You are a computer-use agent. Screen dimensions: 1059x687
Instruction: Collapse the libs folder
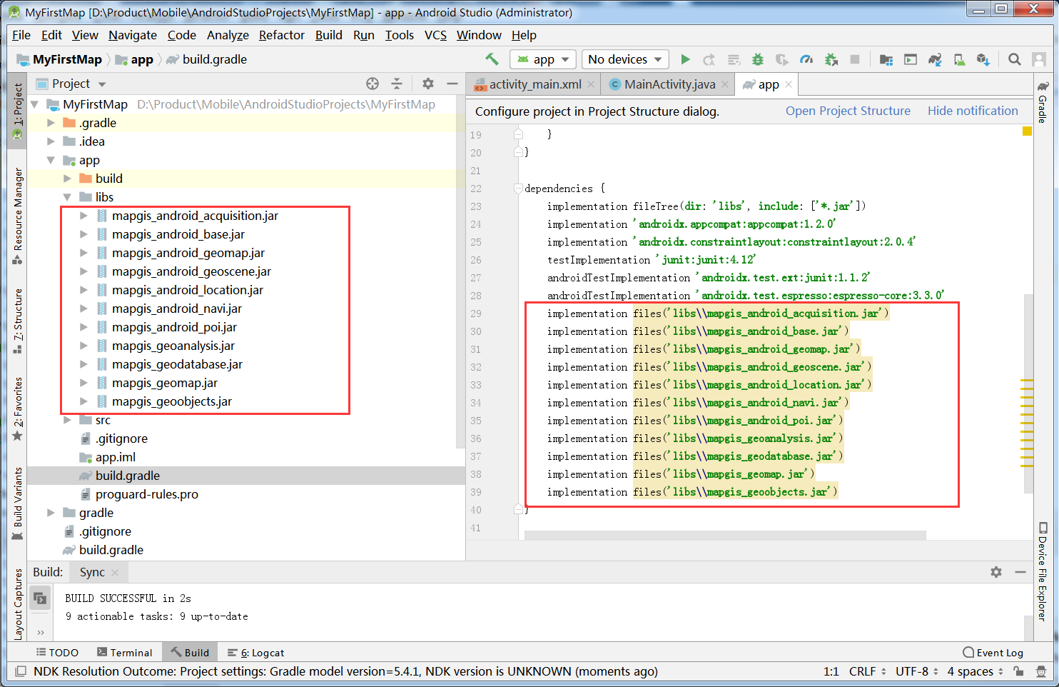(67, 197)
